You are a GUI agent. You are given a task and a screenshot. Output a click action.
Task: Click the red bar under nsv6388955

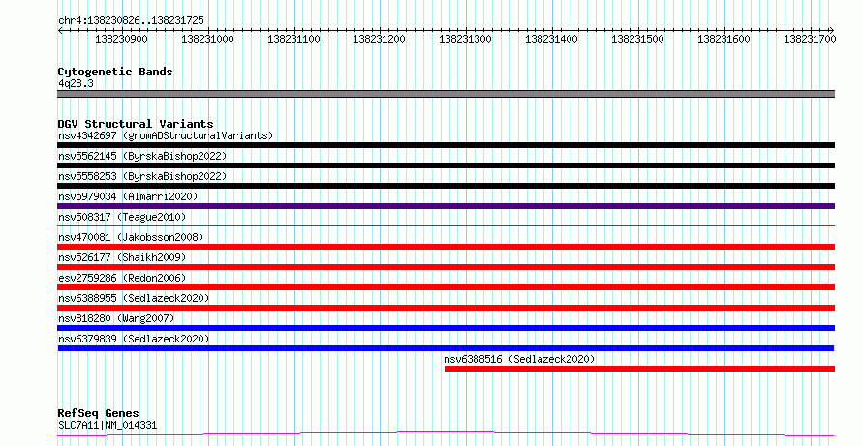[446, 308]
